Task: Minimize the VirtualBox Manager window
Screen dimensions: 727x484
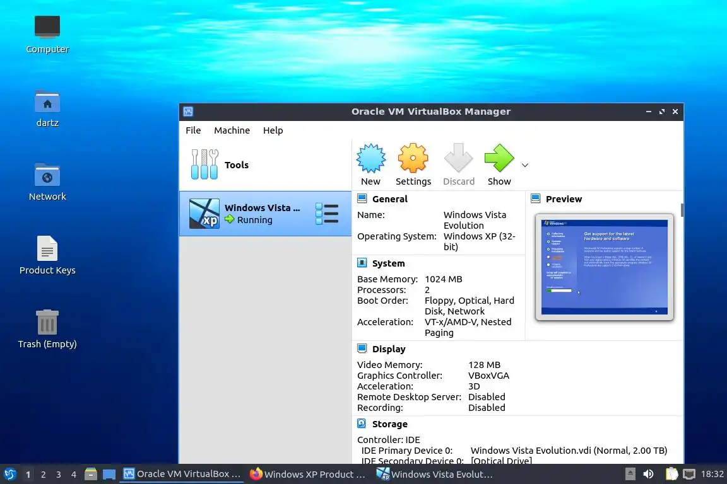Action: [x=649, y=112]
